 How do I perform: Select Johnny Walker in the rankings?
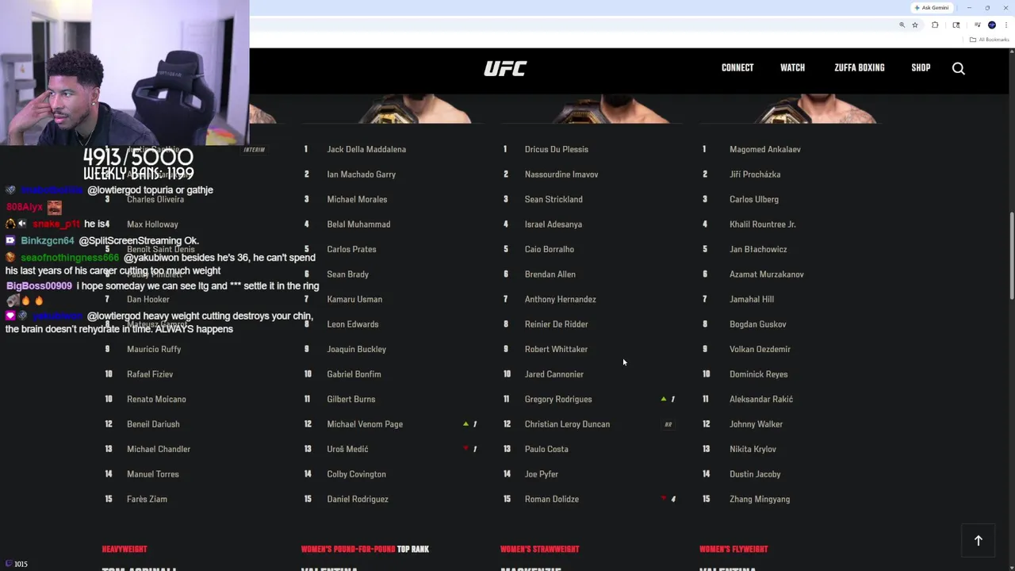[x=756, y=424]
